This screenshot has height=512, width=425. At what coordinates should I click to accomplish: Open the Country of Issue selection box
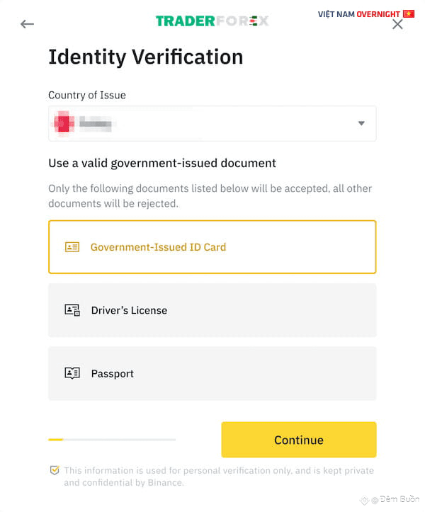click(x=212, y=123)
